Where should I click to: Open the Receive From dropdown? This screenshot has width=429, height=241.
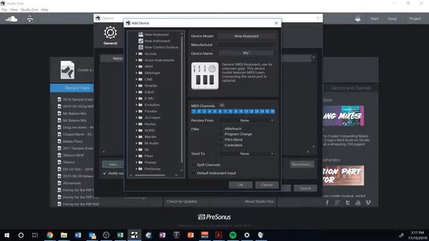coord(246,120)
